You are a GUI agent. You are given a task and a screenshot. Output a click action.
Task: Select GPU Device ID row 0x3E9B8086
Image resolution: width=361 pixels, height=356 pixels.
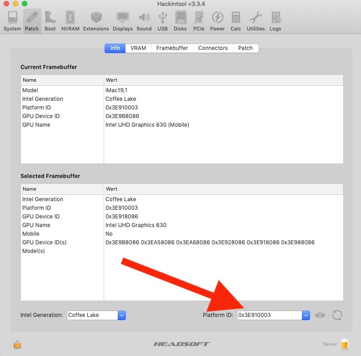(182, 116)
